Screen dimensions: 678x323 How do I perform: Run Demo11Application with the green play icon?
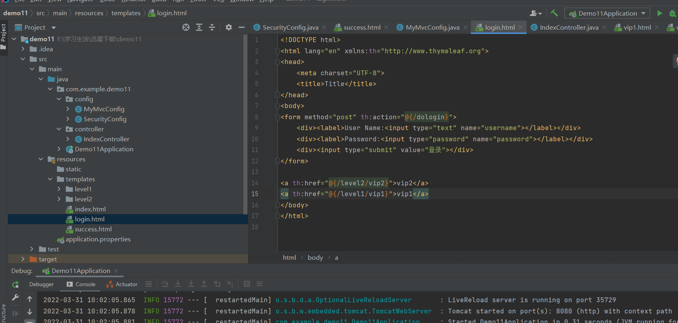tap(660, 13)
